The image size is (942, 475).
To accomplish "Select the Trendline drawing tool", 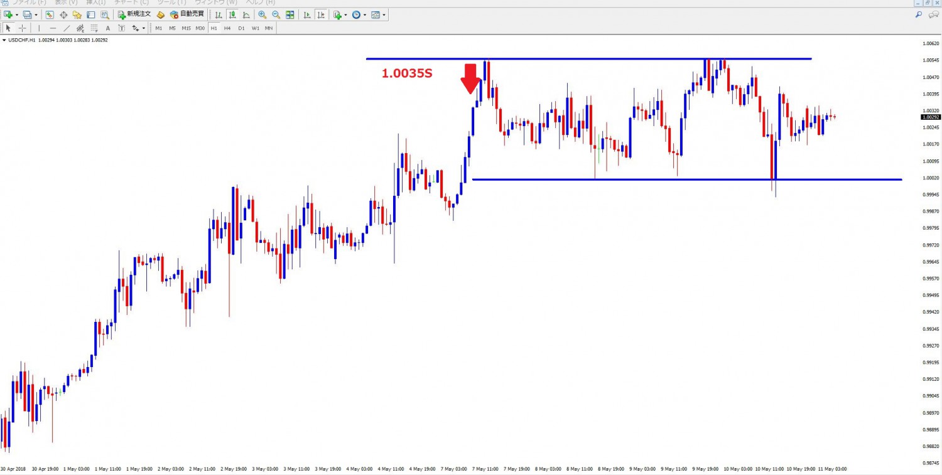I will (x=67, y=28).
